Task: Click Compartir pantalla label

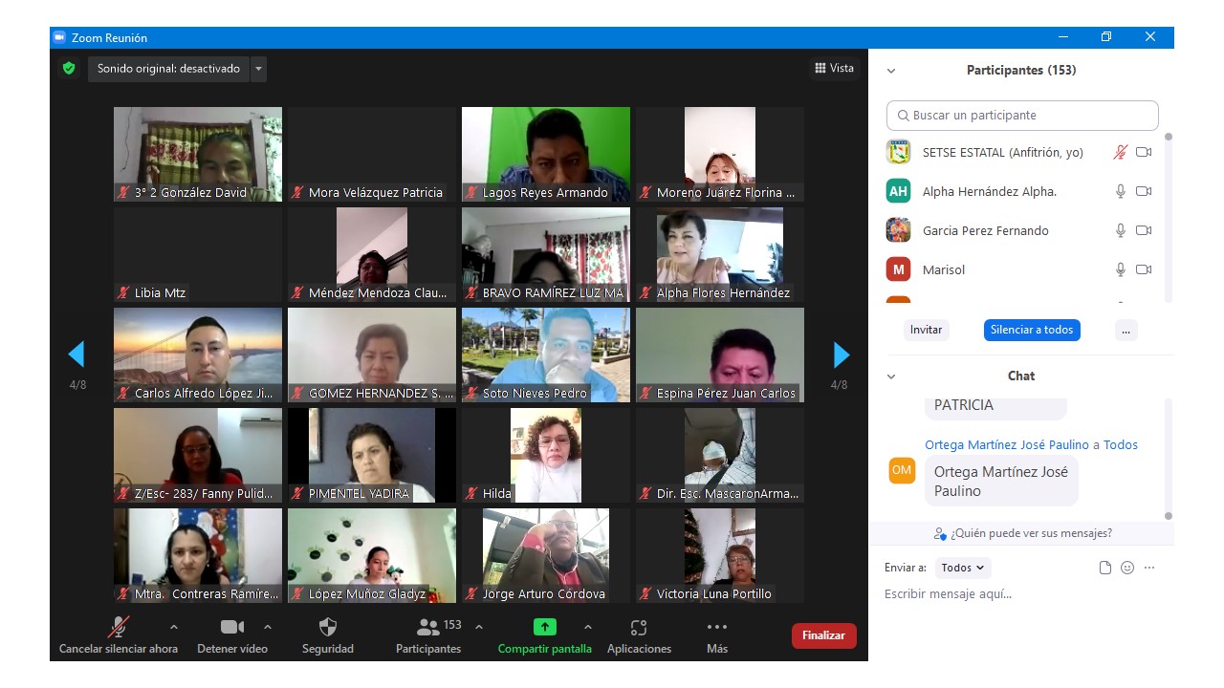Action: (x=544, y=649)
